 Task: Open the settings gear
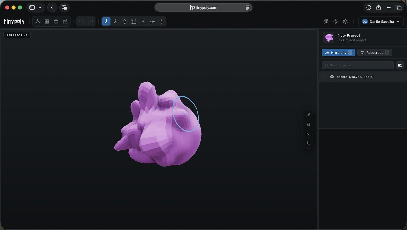[345, 22]
